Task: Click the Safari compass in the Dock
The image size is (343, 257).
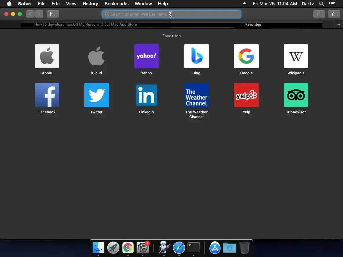Action: pyautogui.click(x=179, y=248)
